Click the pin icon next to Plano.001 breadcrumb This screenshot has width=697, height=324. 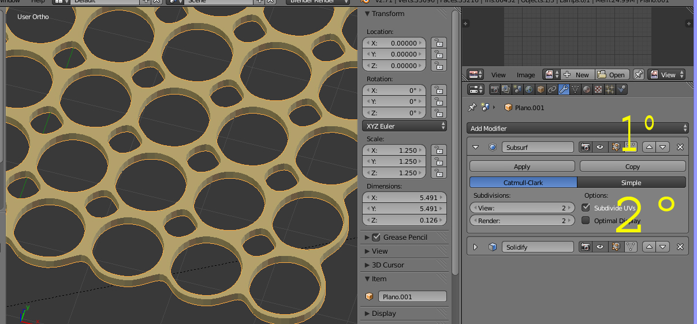click(x=472, y=107)
